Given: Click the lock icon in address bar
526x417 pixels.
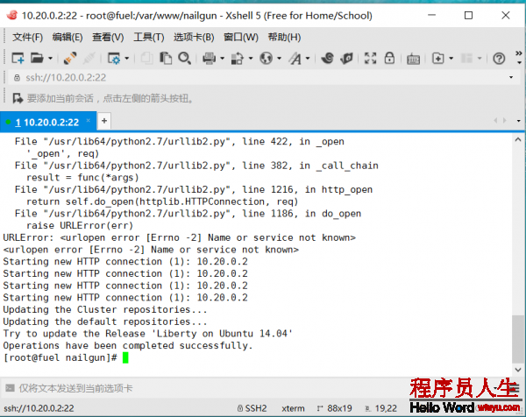Looking at the screenshot, I should click(17, 78).
